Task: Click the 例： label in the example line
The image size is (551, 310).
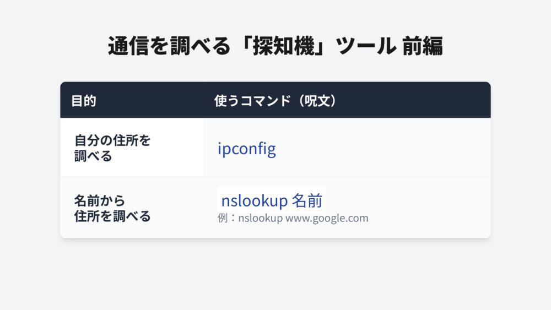Action: coord(227,218)
